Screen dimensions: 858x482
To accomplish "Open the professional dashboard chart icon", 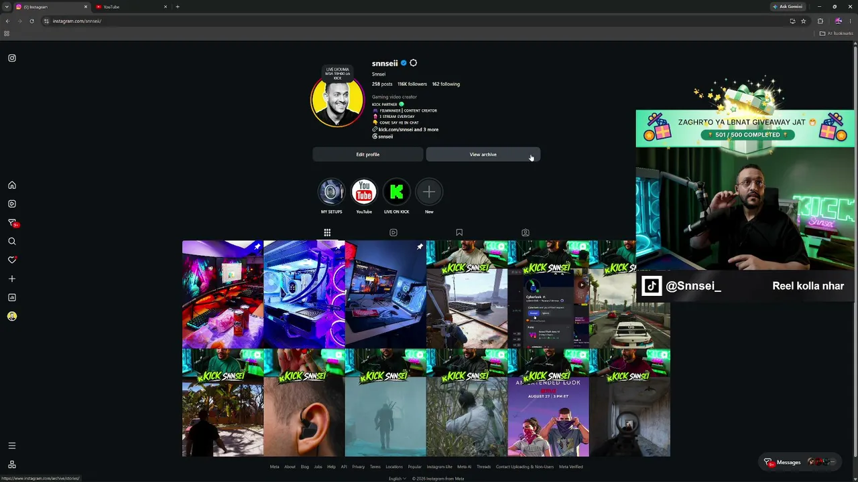I will coord(12,297).
